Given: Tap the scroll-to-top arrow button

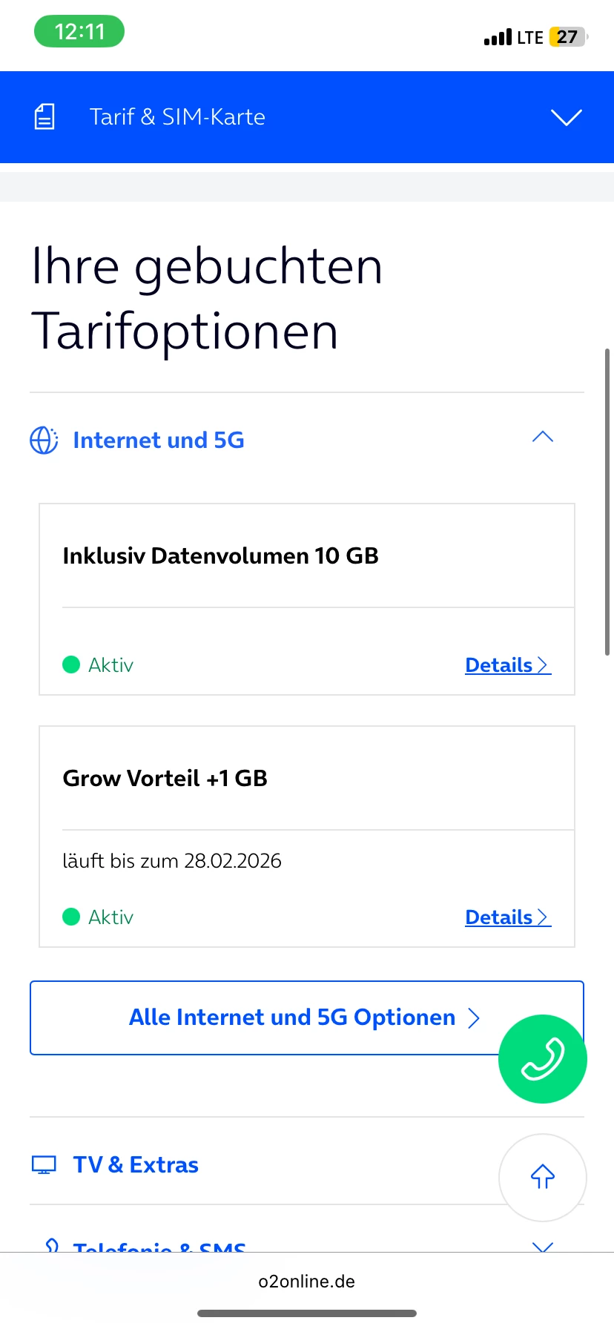Looking at the screenshot, I should [x=542, y=1177].
